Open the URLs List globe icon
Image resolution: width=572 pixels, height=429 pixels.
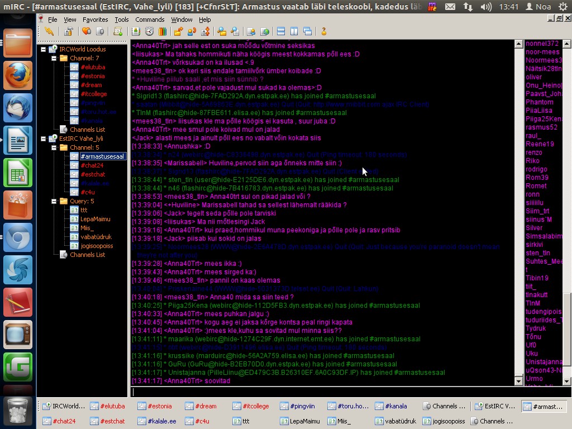[x=265, y=32]
